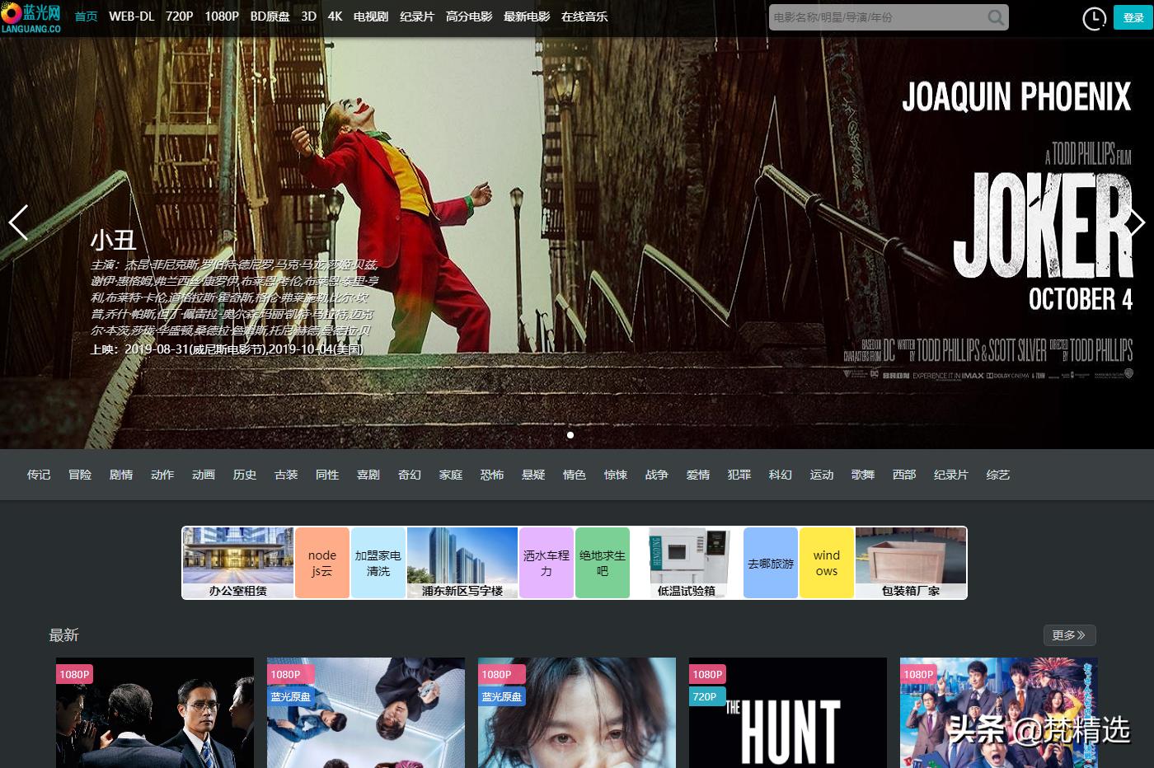This screenshot has width=1154, height=768.
Task: Click the yellow windows ad tile
Action: point(827,563)
